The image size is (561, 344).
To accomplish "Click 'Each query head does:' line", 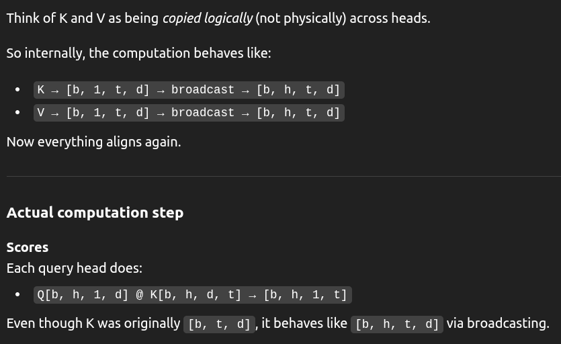I will (75, 268).
